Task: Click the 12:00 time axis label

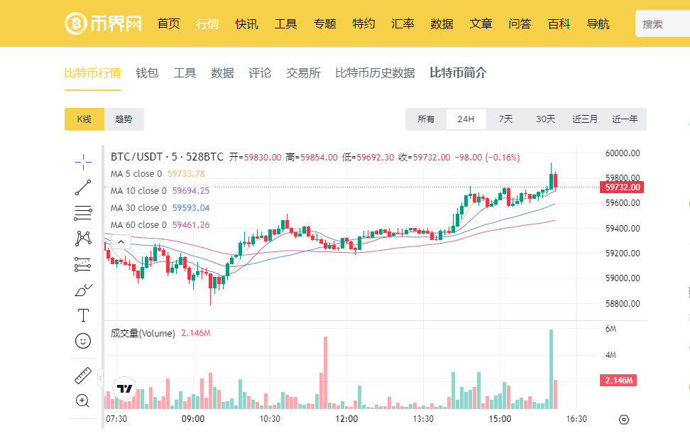Action: click(x=346, y=419)
